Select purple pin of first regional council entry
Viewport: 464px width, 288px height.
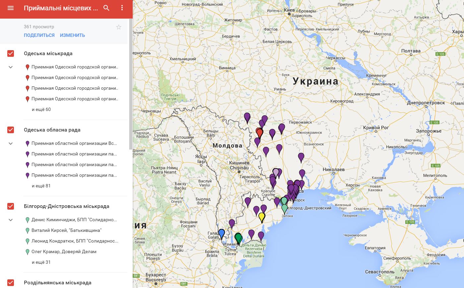(x=28, y=144)
